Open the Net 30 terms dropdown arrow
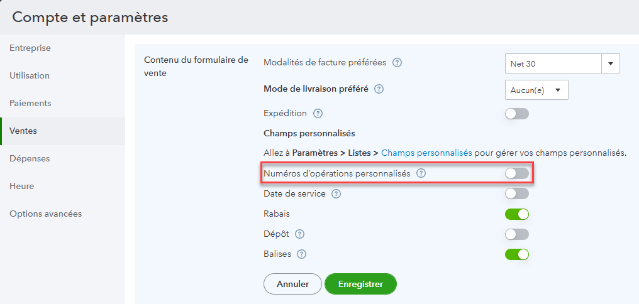Screen dimensions: 639x304 (x=611, y=63)
